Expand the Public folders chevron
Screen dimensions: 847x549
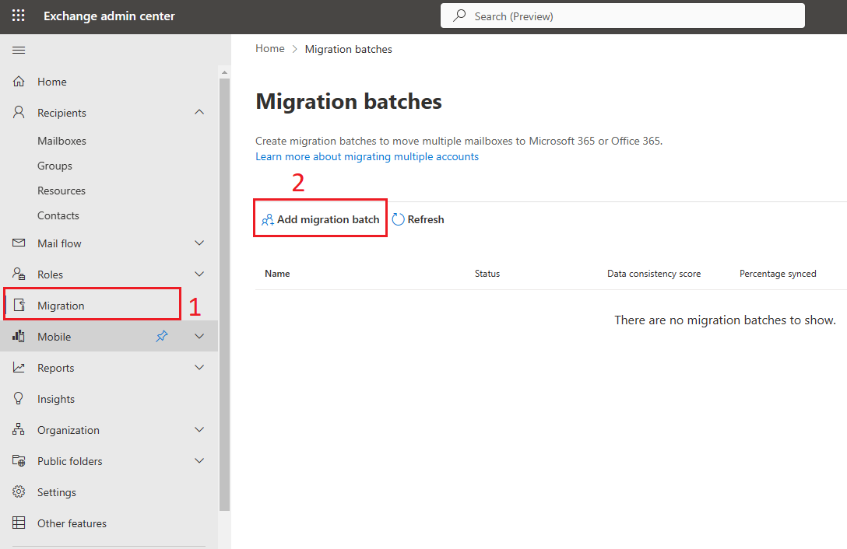(199, 461)
